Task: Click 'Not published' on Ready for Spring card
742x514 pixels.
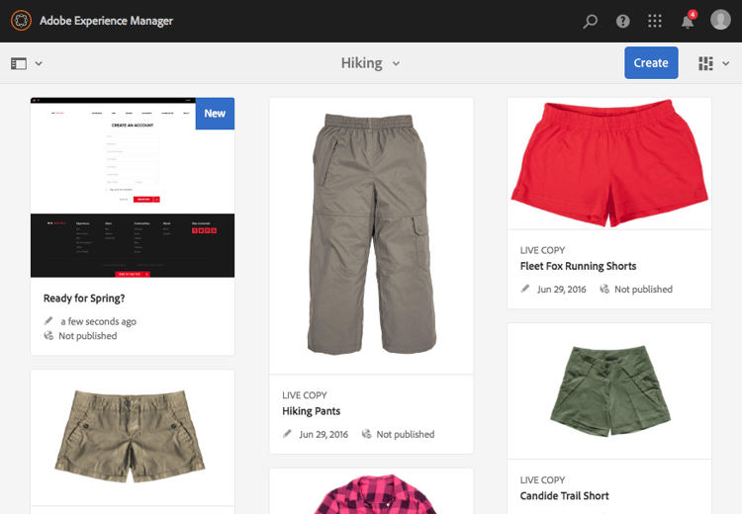Action: pyautogui.click(x=87, y=336)
